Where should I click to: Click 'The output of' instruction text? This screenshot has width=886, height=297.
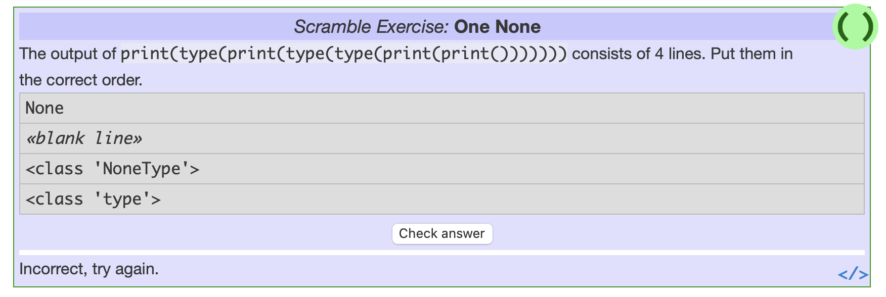click(68, 54)
